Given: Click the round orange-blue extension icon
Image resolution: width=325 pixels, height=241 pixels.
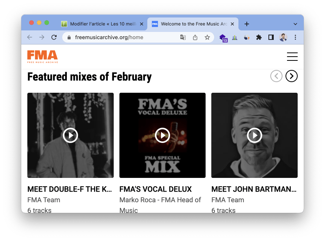Looking at the screenshot, I should pyautogui.click(x=247, y=37).
